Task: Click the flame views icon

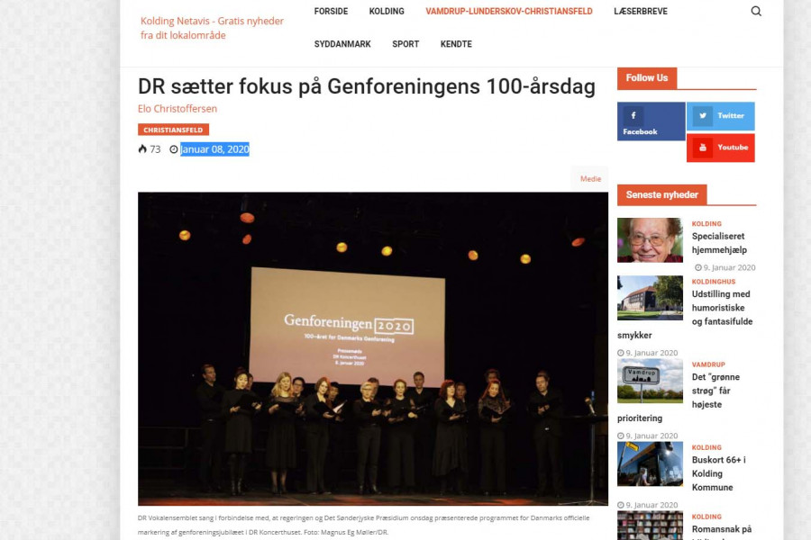Action: point(142,148)
